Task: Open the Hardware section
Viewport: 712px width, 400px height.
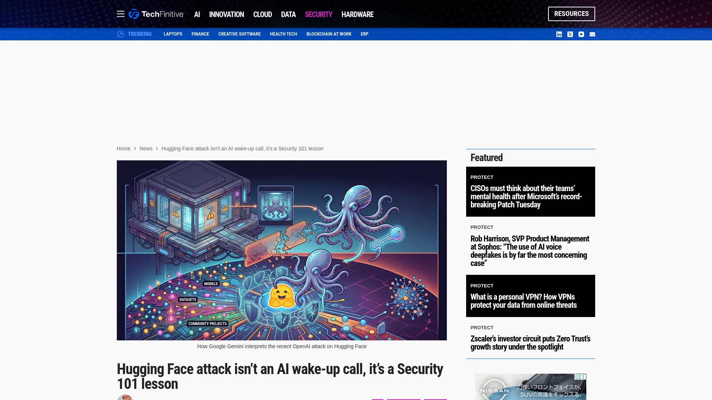Action: (357, 14)
